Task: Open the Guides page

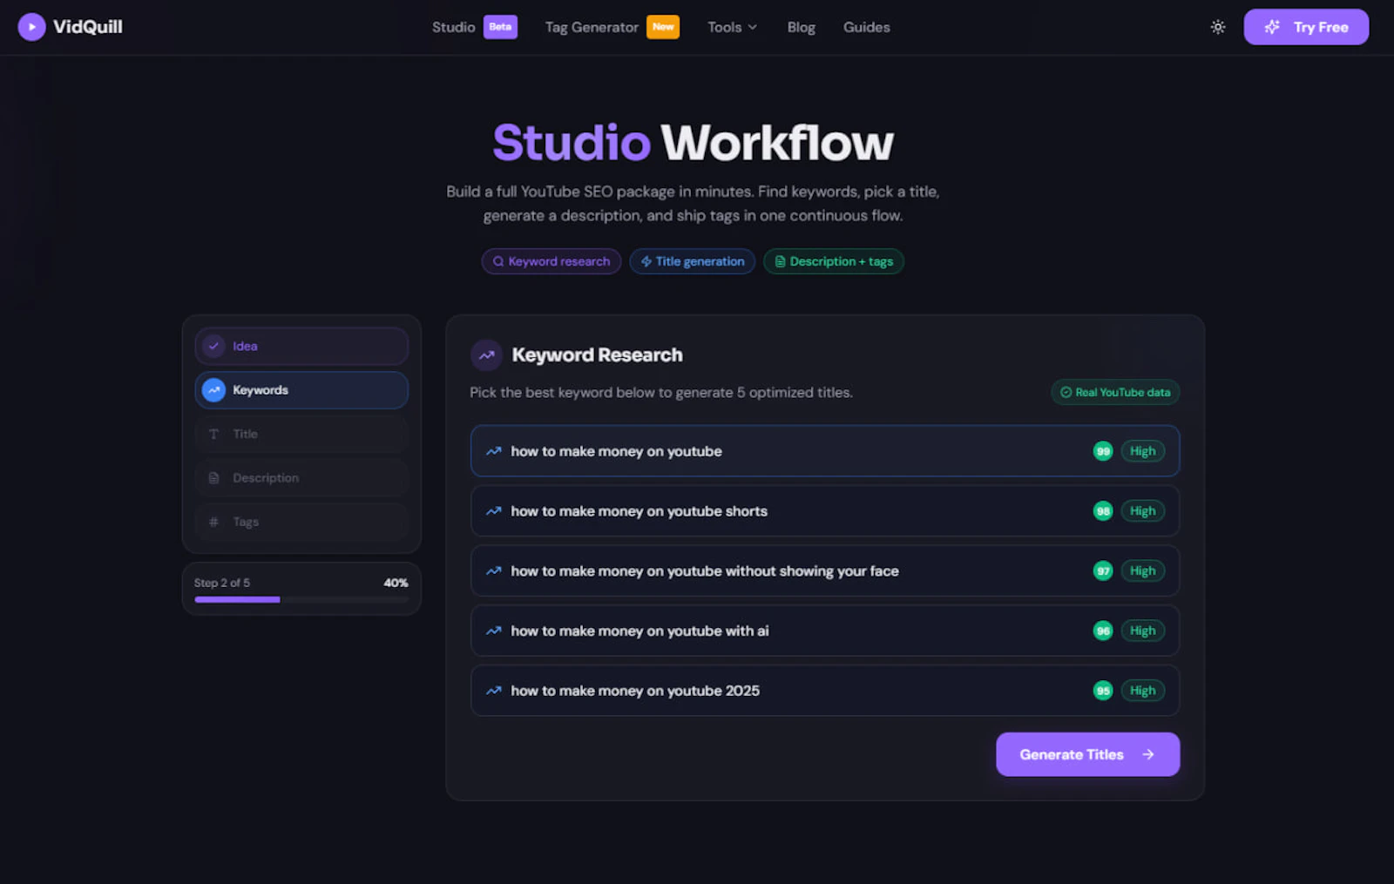Action: click(x=866, y=27)
